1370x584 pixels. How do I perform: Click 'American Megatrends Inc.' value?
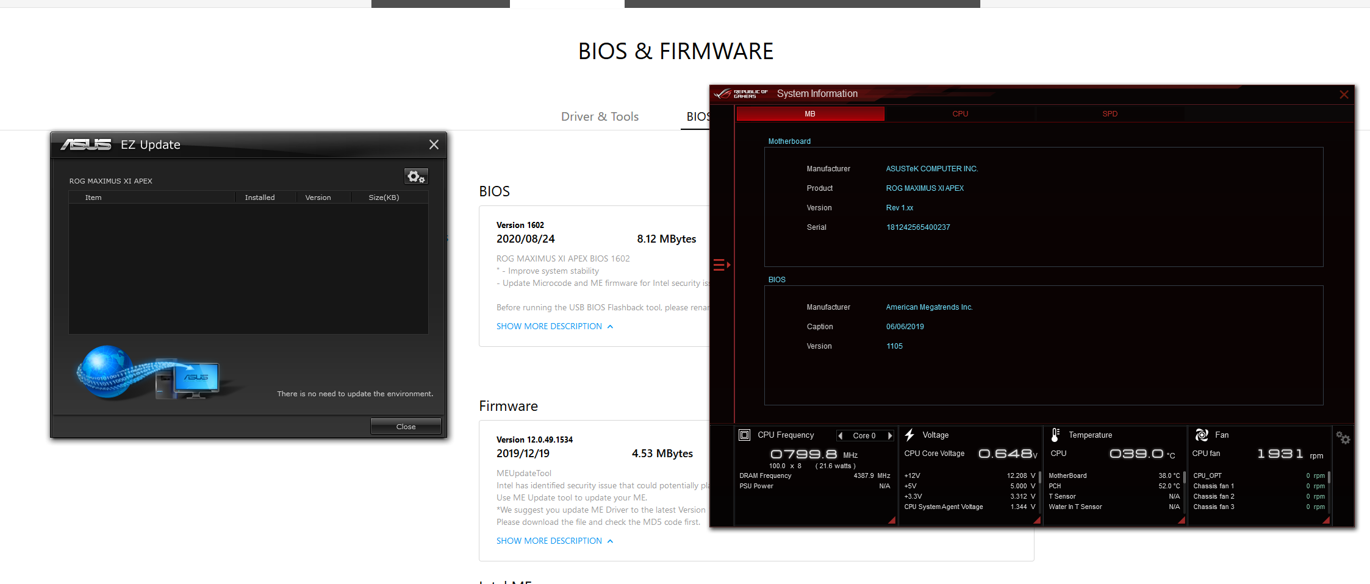point(929,307)
